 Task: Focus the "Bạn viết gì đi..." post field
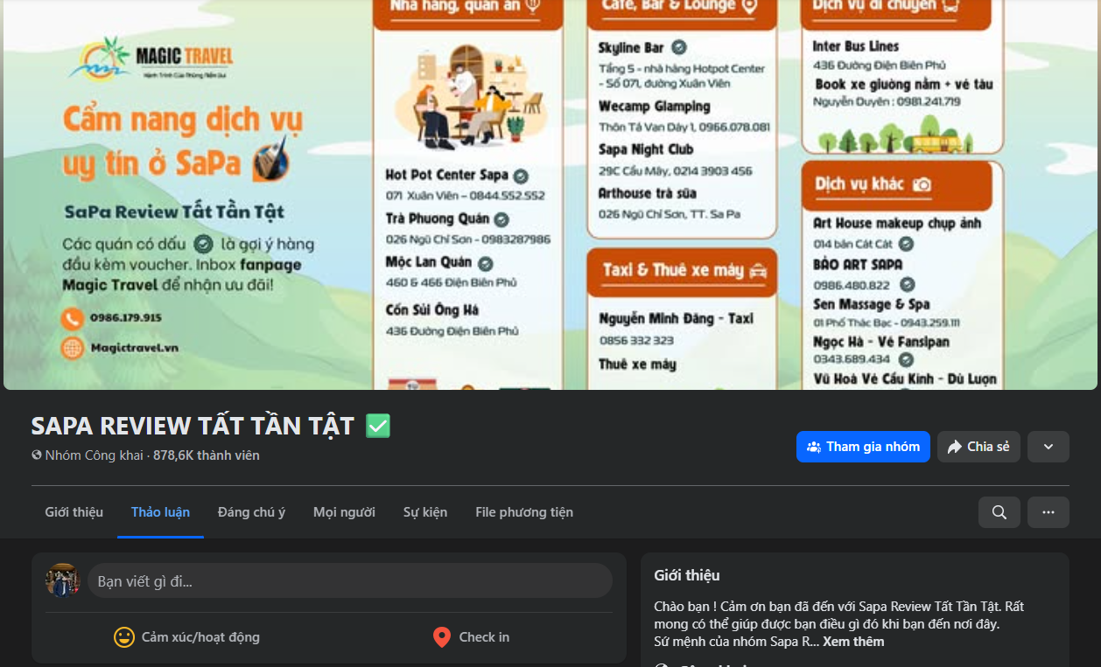[350, 580]
